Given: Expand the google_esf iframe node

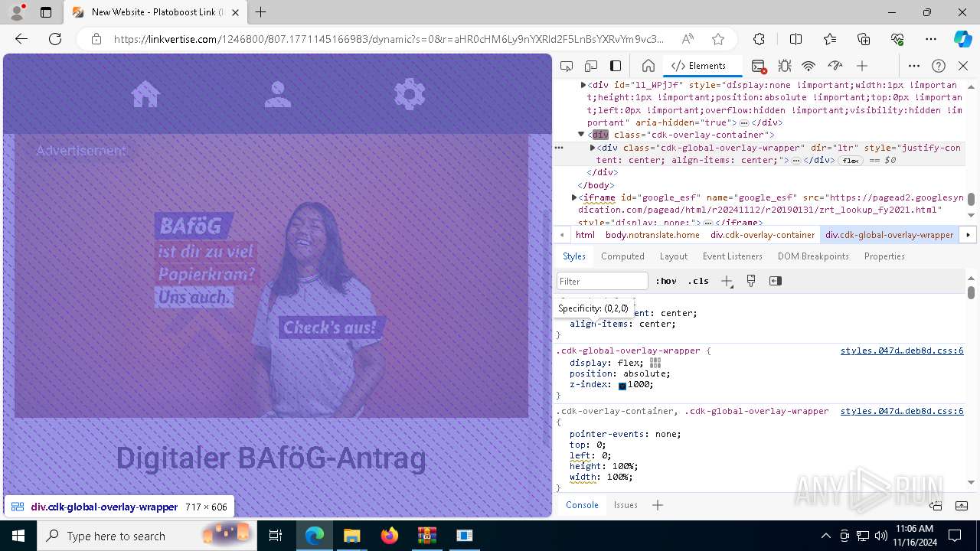Looking at the screenshot, I should [x=574, y=197].
